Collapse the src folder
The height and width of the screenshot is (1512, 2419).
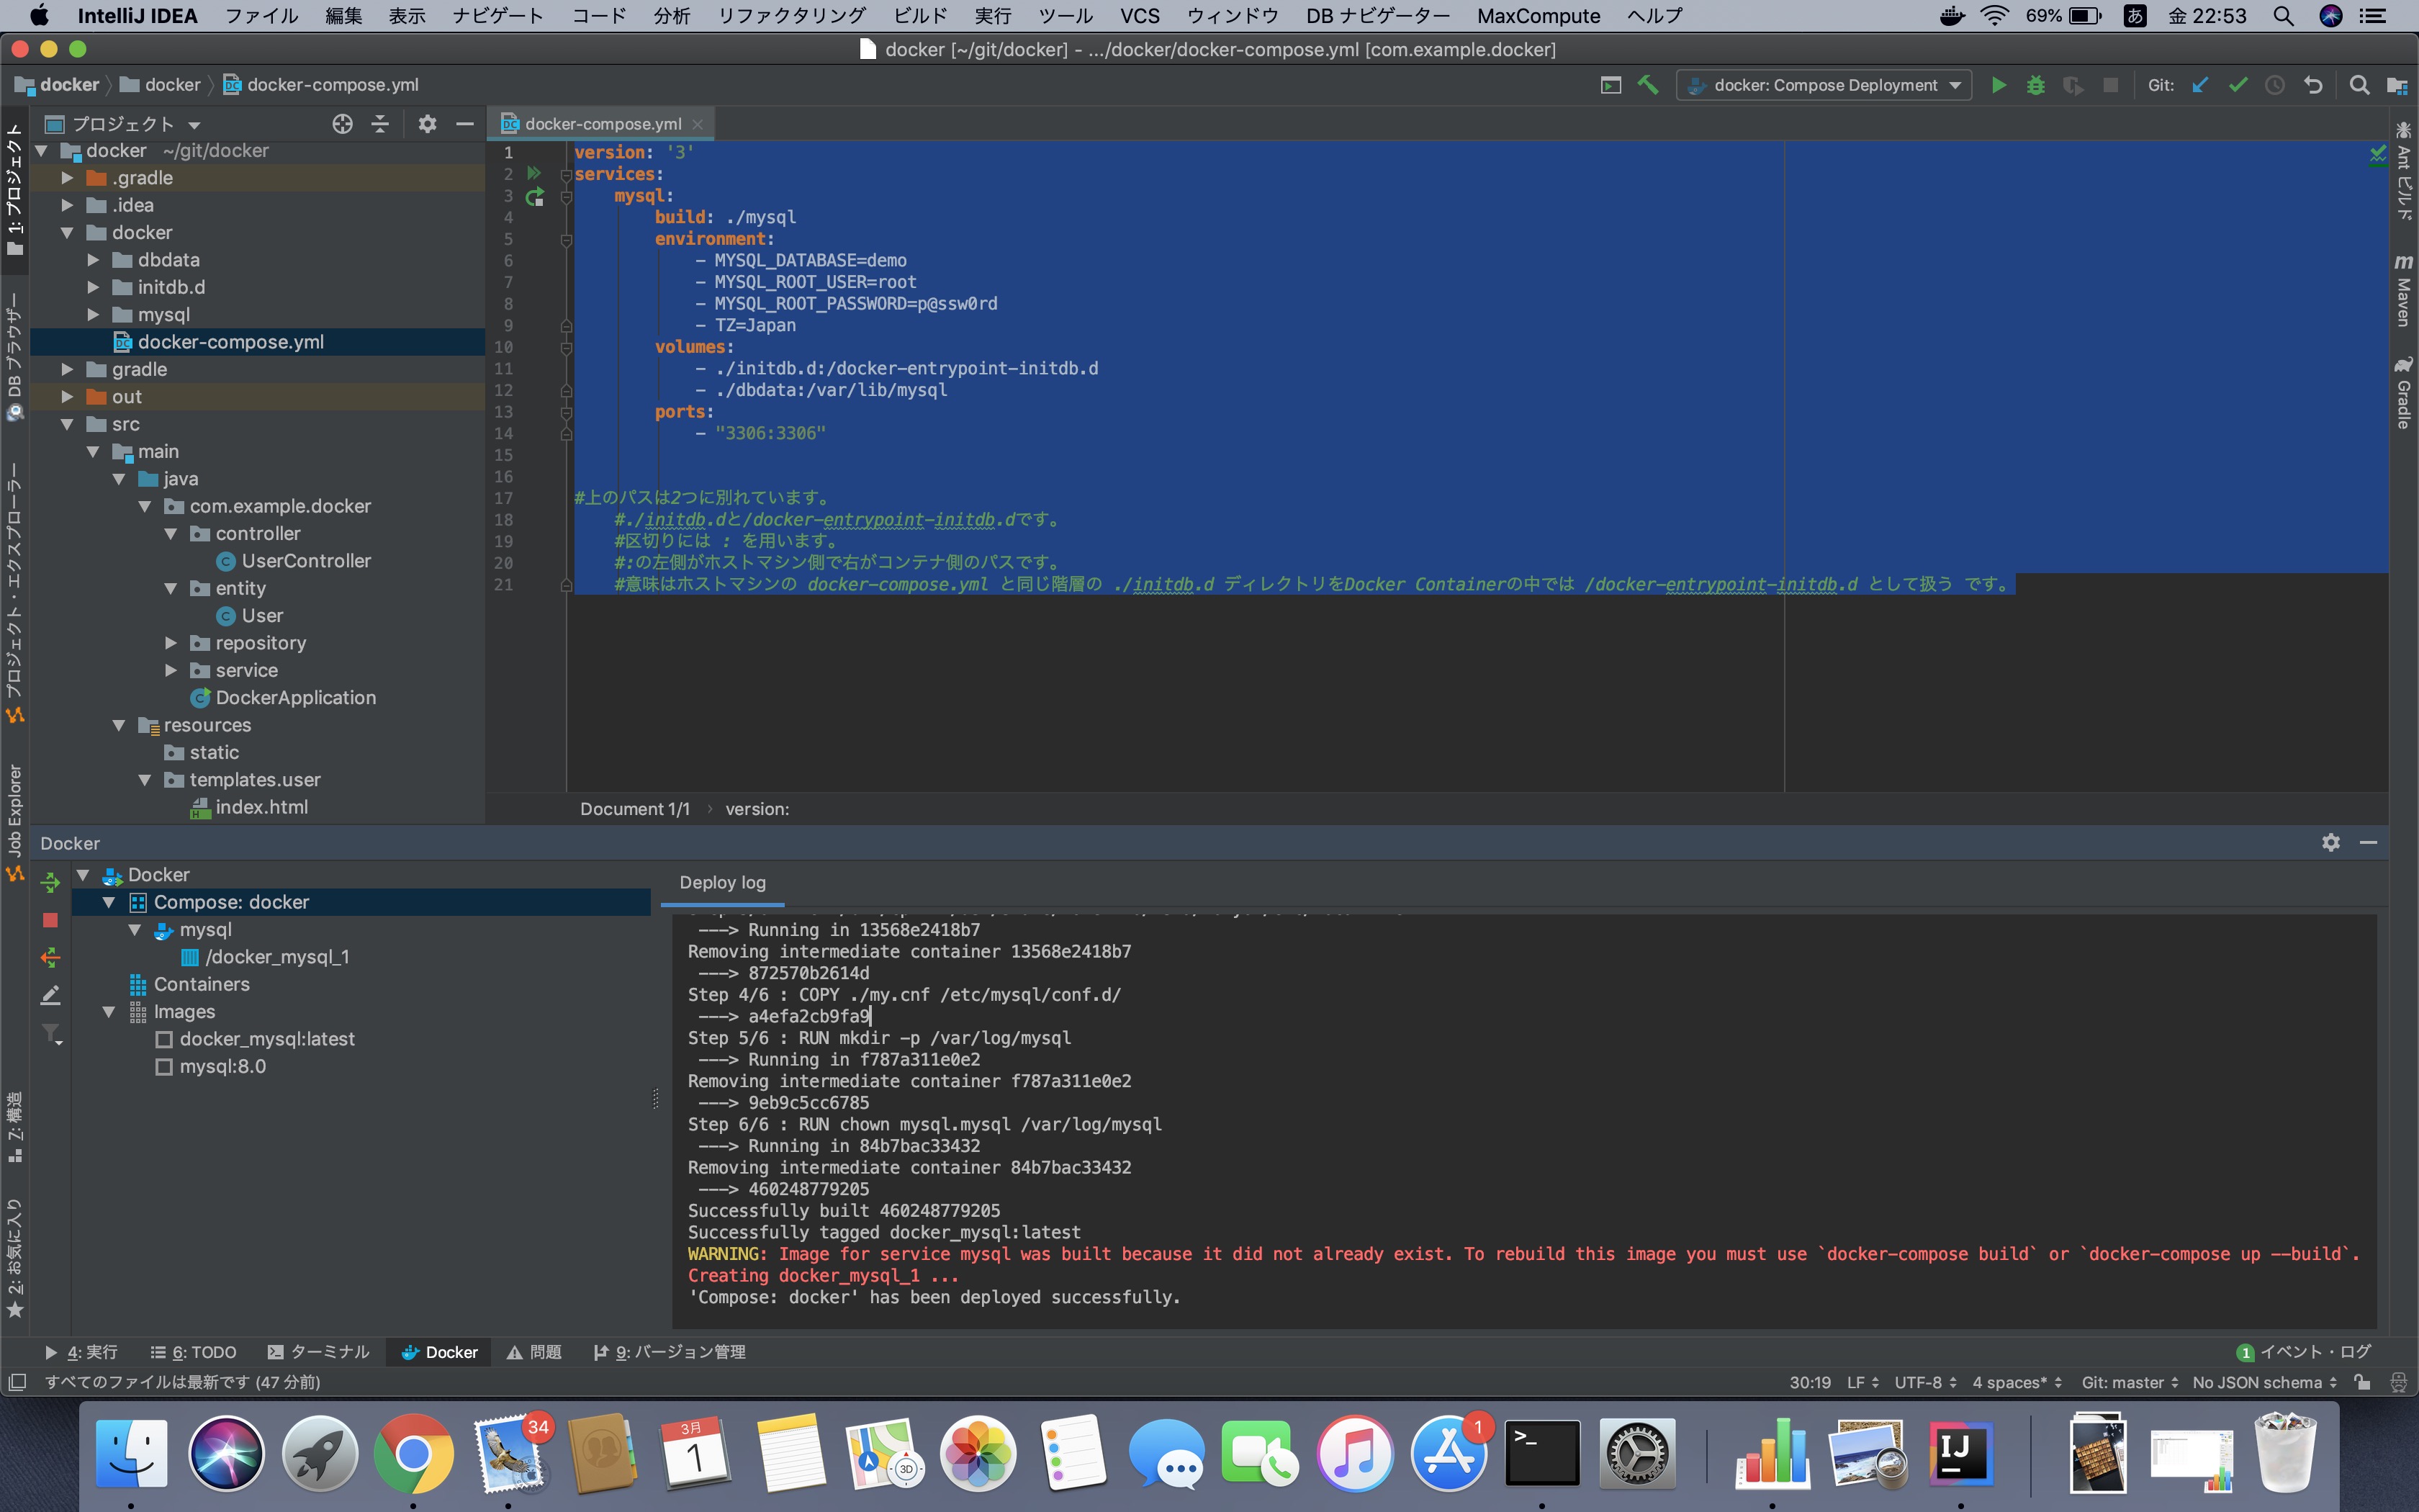(67, 424)
